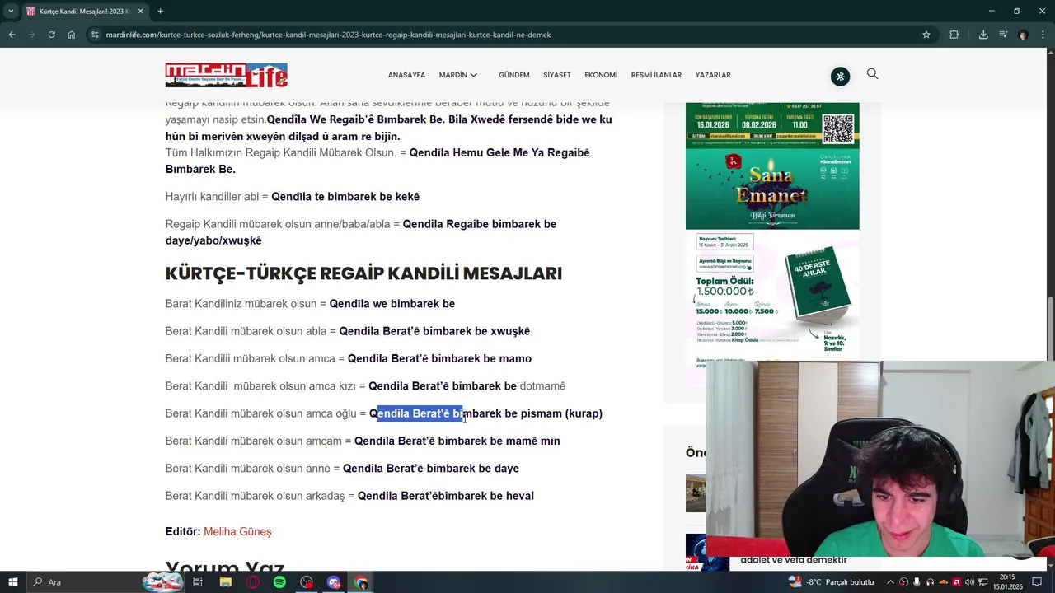The width and height of the screenshot is (1055, 593).
Task: Open the RESMİ İLANLAR menu item
Action: [656, 75]
